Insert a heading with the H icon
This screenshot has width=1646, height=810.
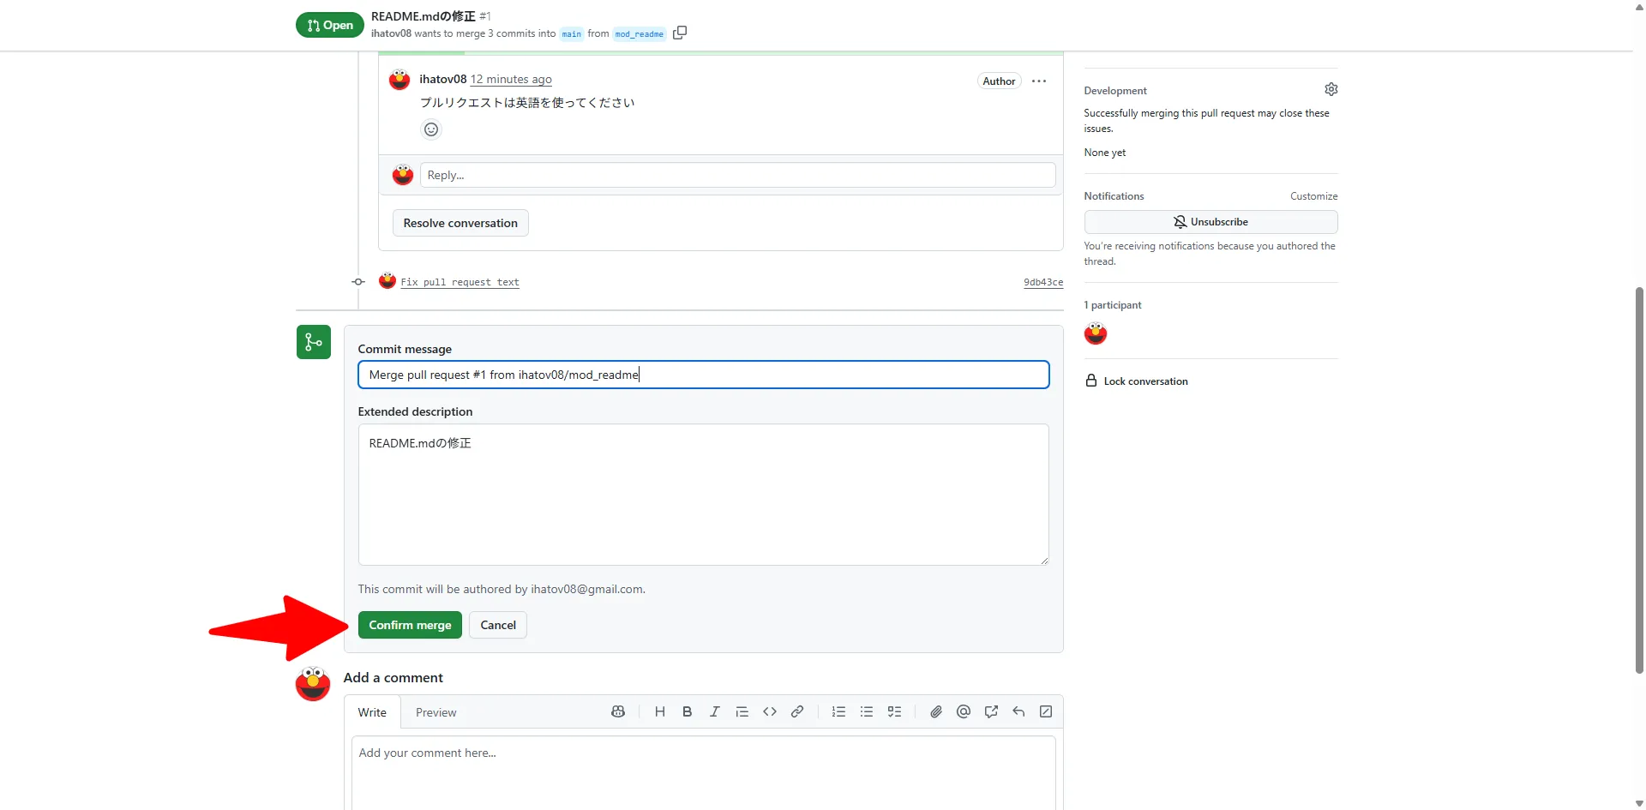click(659, 711)
